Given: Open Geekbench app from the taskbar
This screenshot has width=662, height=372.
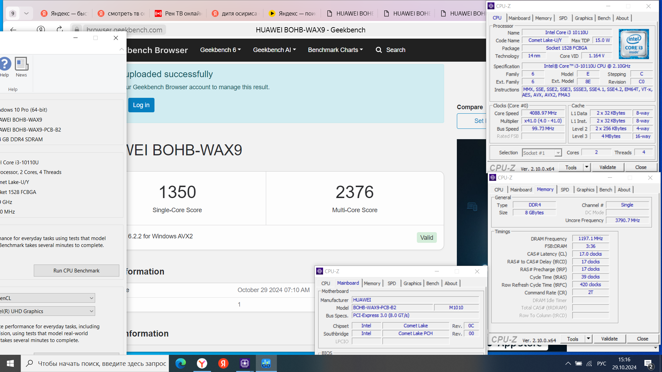Looking at the screenshot, I should (x=266, y=363).
